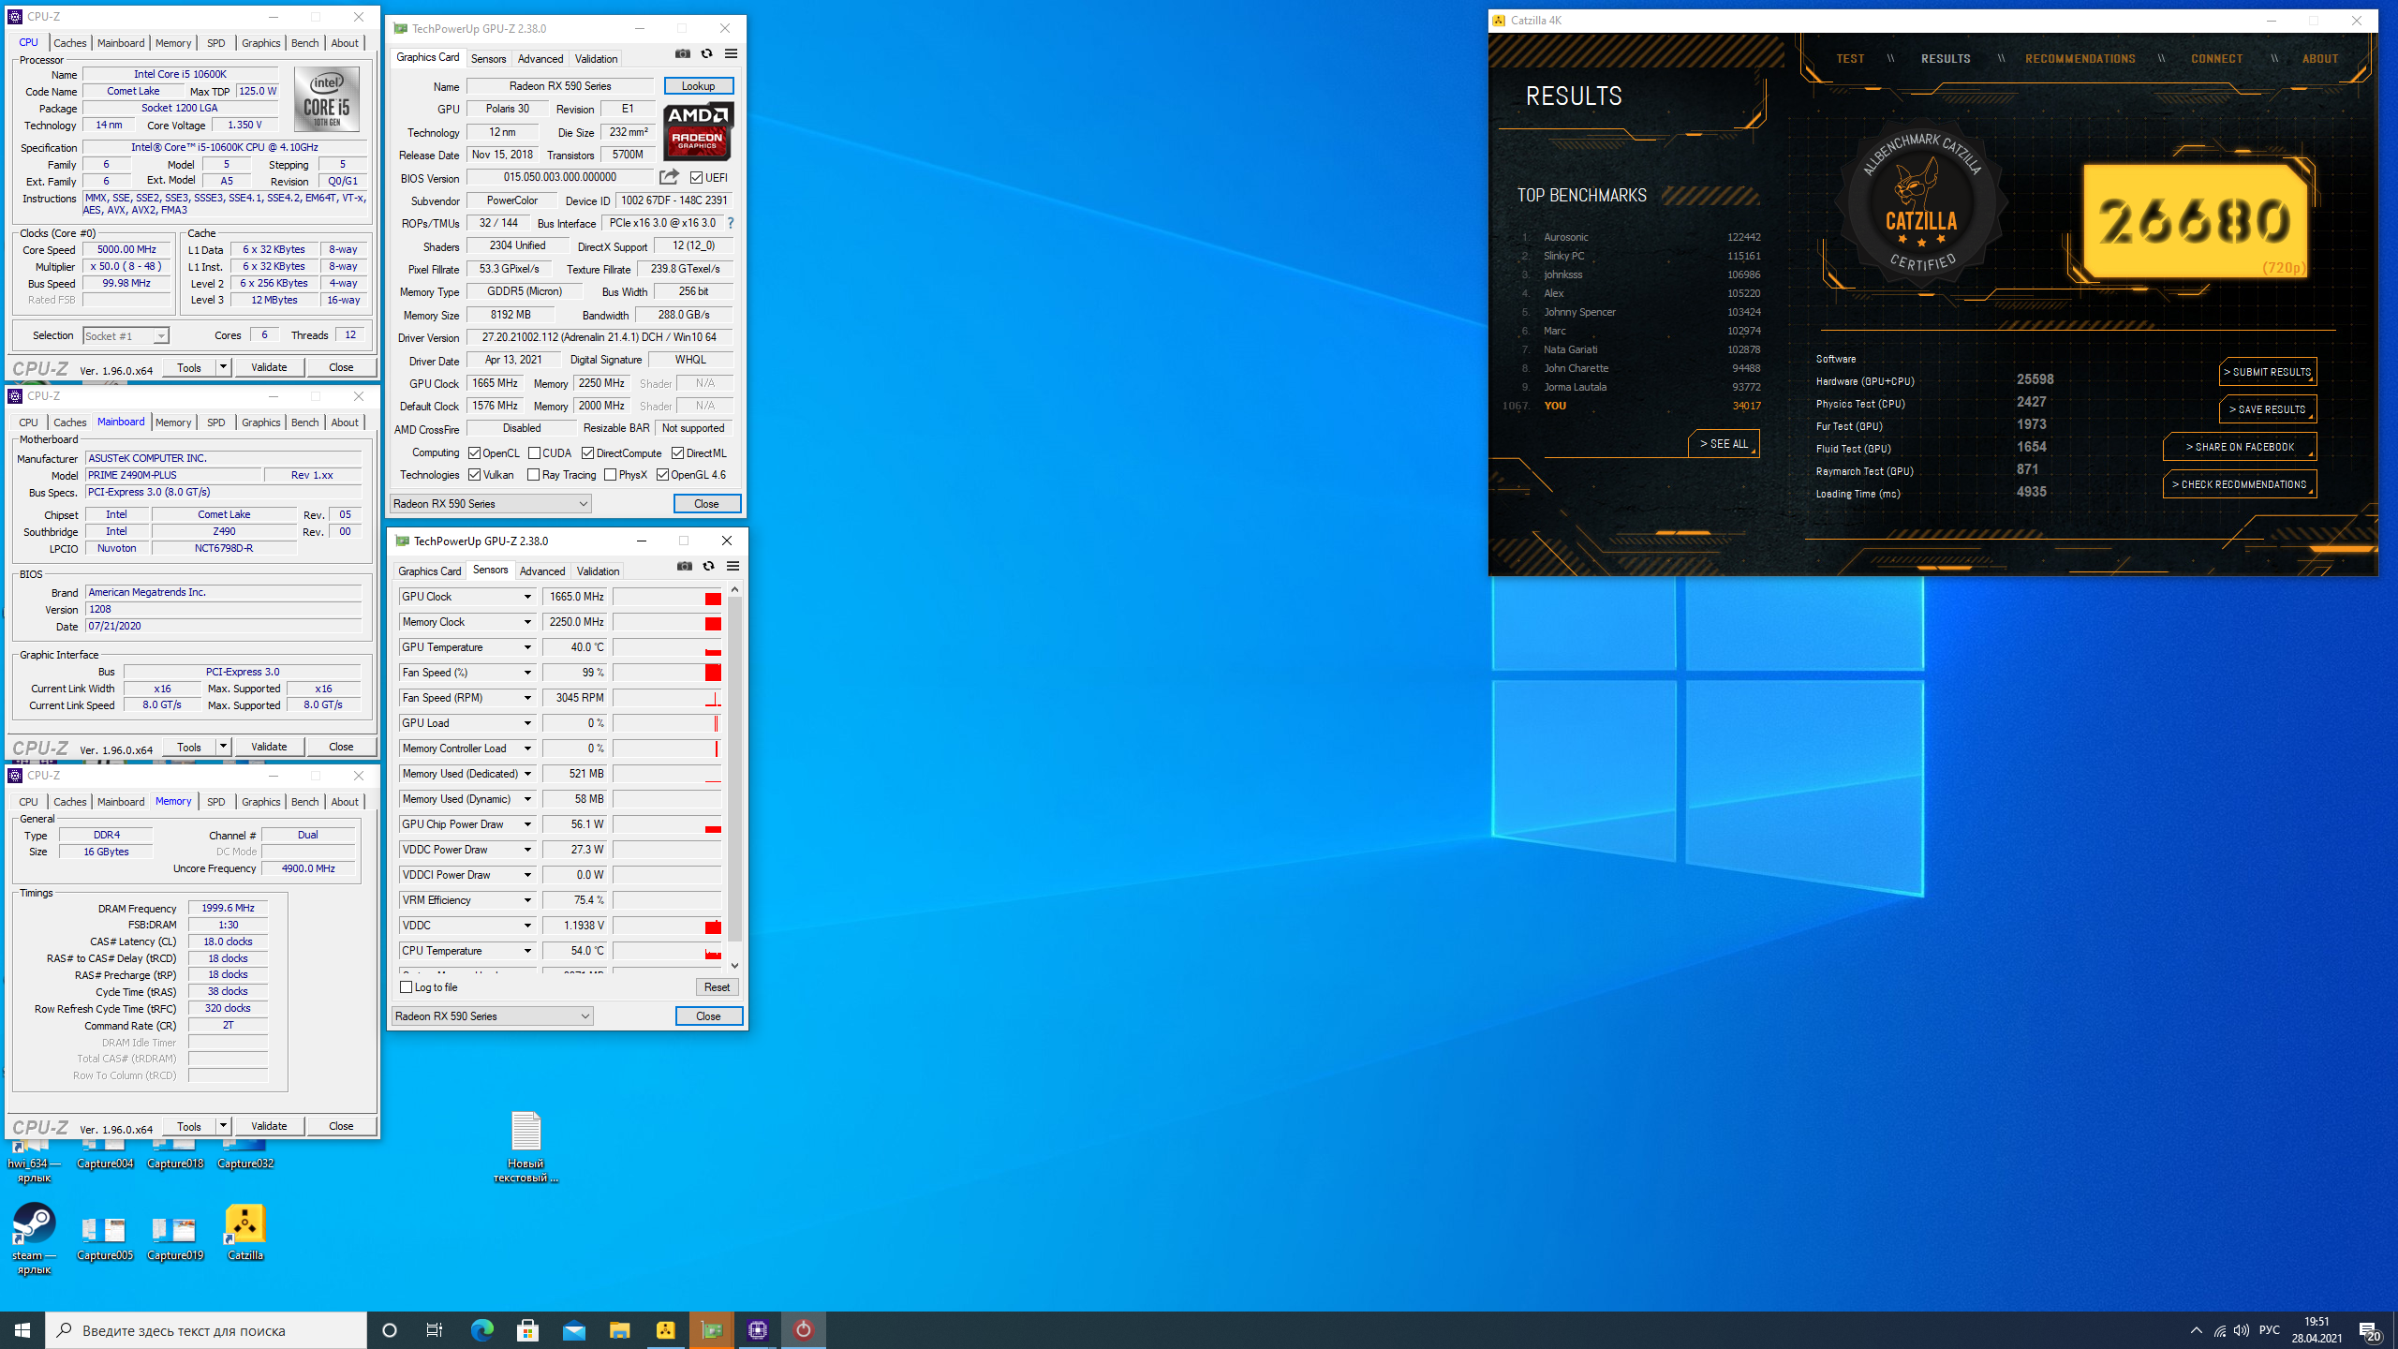Open Validation tab in GPU-Z Sensors window
The width and height of the screenshot is (2398, 1349).
click(598, 571)
